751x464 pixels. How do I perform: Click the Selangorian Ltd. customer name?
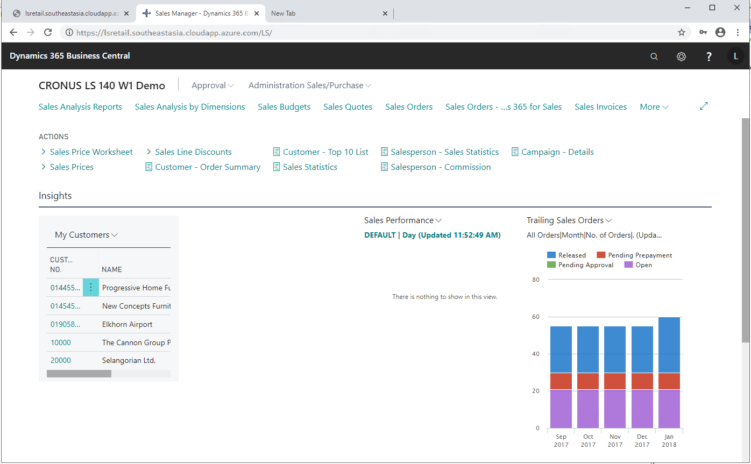click(129, 361)
